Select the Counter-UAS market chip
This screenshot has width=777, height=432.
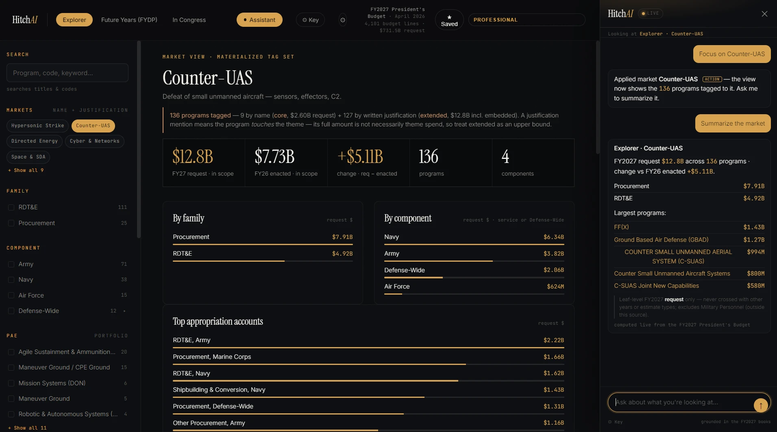point(93,126)
